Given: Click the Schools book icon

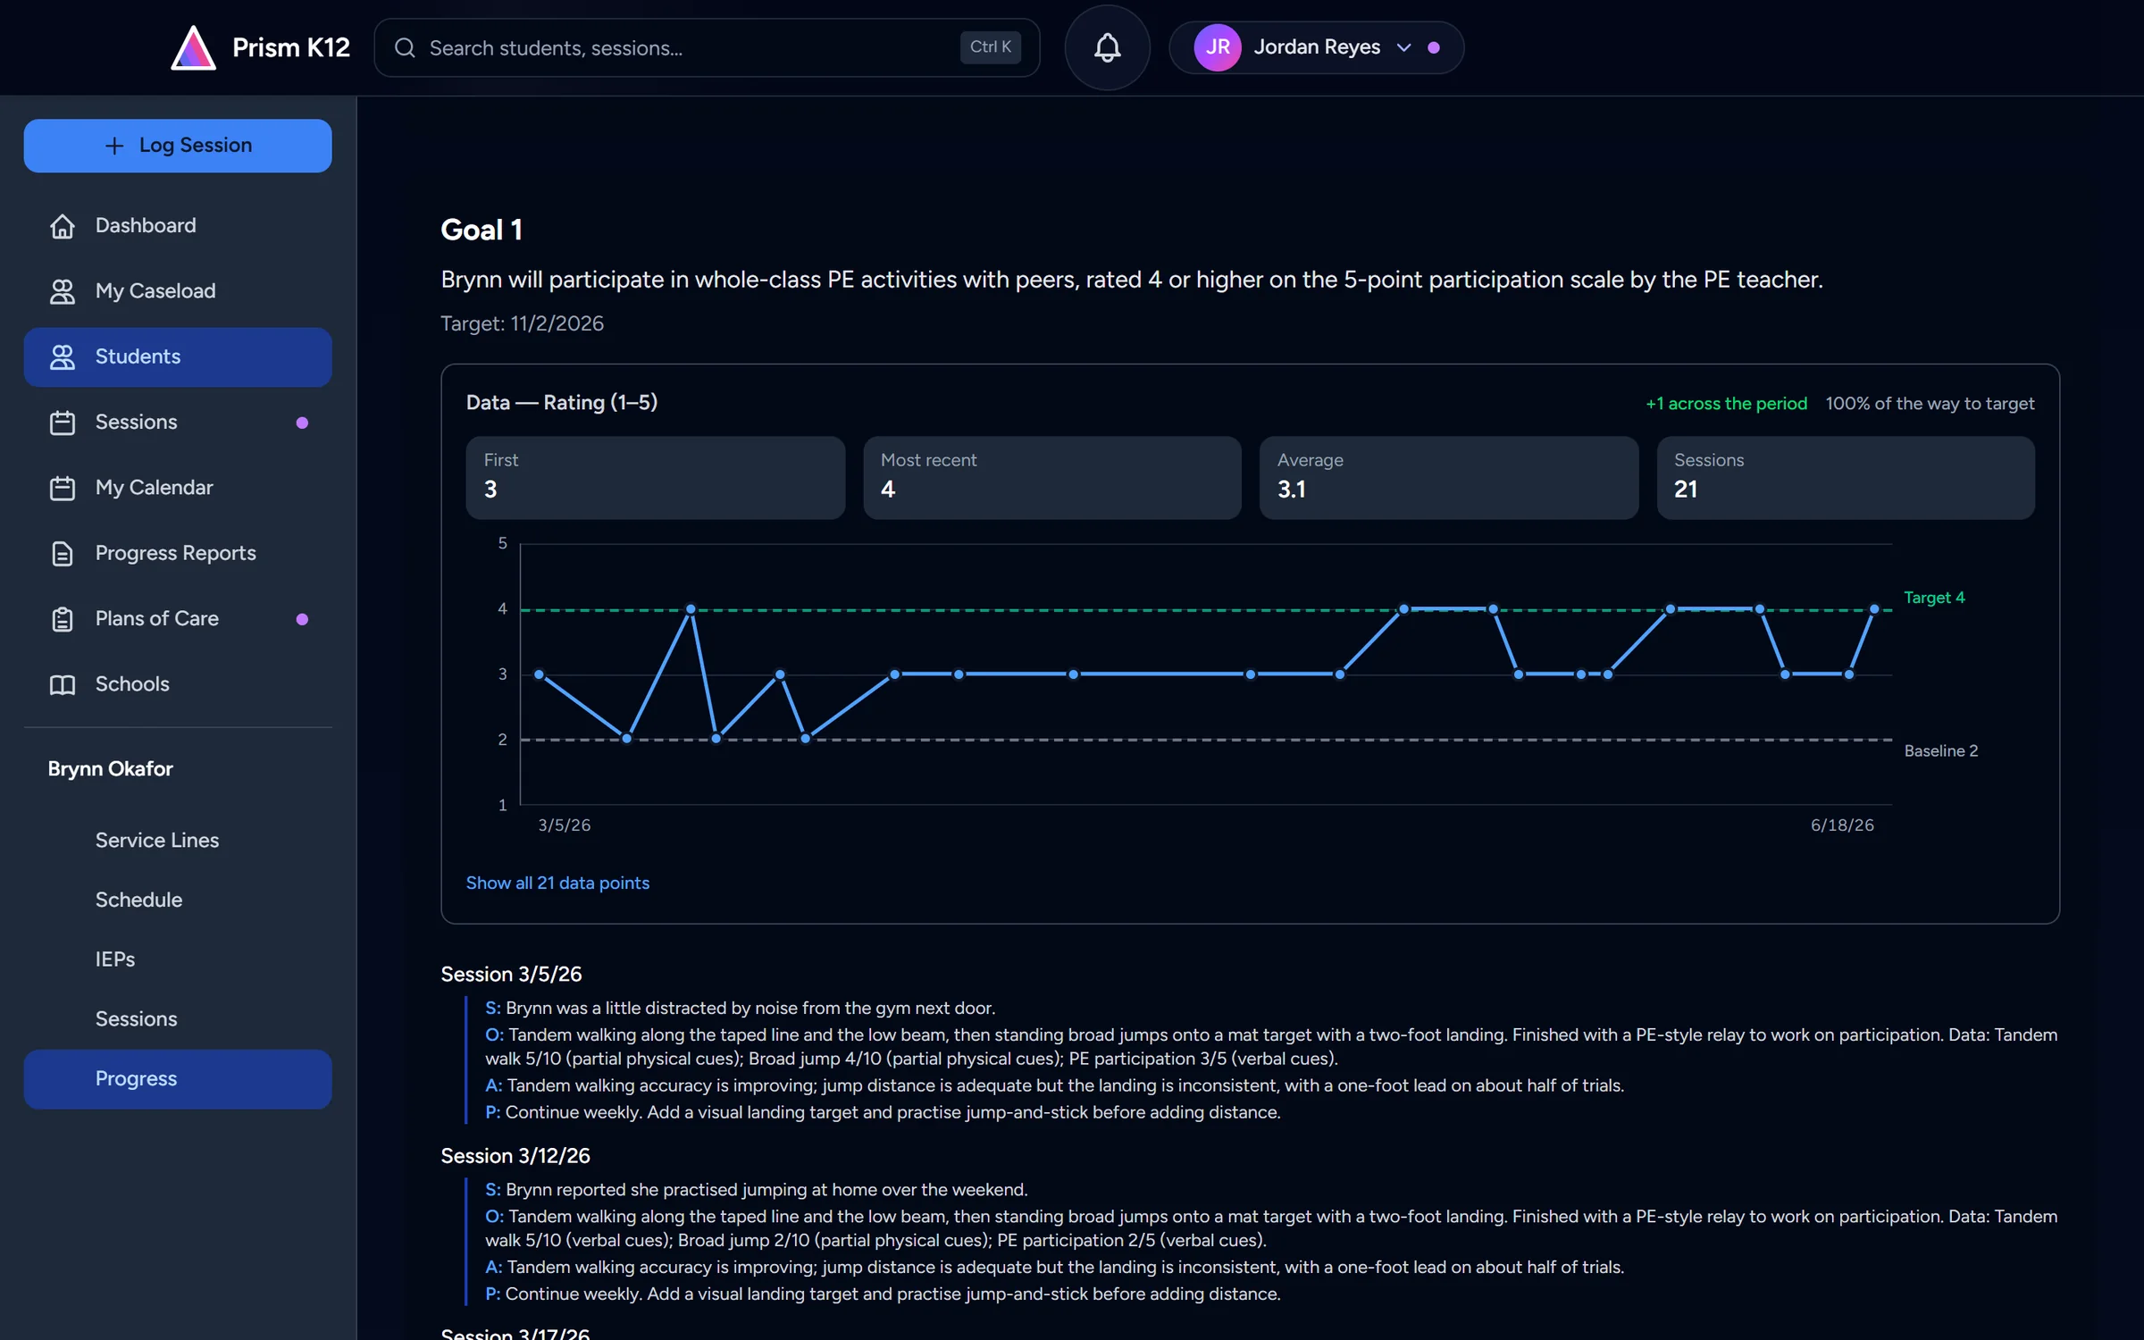Looking at the screenshot, I should (63, 684).
